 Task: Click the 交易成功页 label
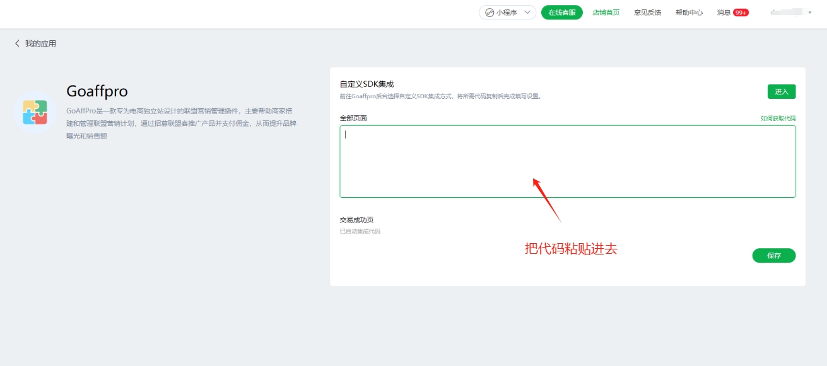point(356,220)
